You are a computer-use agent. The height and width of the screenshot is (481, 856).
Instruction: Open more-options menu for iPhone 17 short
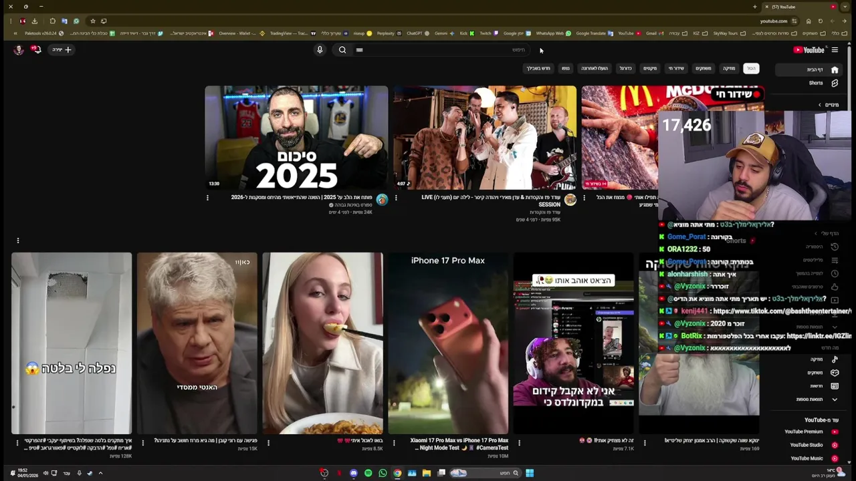tap(394, 442)
